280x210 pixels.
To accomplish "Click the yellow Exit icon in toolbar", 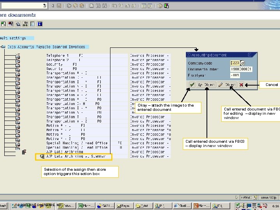I will pyautogui.click(x=75, y=6).
